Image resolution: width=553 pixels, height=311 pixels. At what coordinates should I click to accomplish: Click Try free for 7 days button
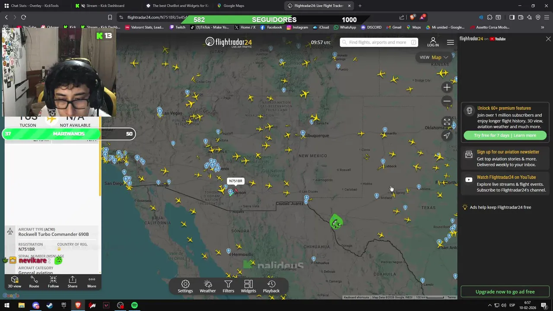[505, 135]
